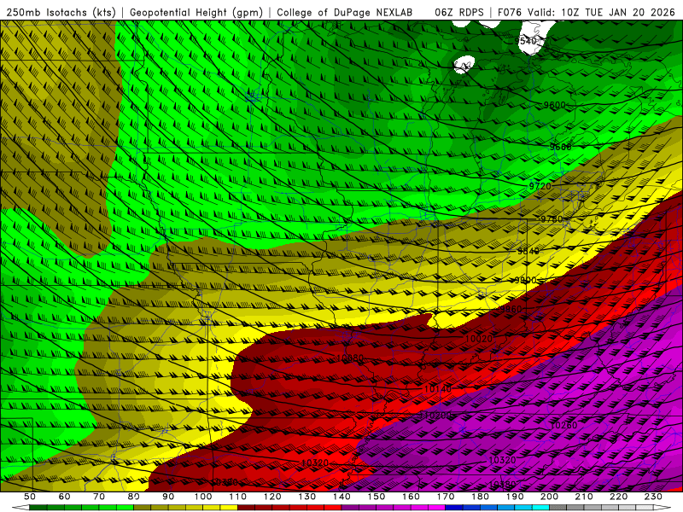Click the 9600 height contour label

click(x=554, y=105)
